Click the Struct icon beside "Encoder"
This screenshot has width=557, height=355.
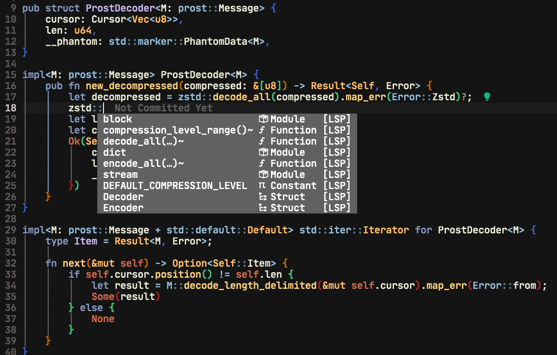coord(263,207)
